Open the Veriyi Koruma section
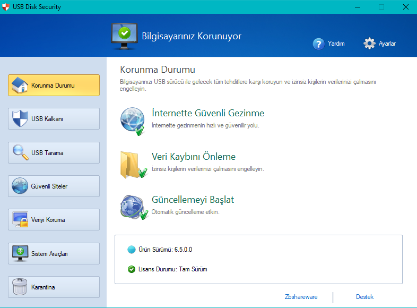This screenshot has height=308, width=417. (54, 220)
